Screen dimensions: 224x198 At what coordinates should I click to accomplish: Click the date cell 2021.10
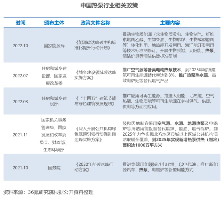click(20, 168)
